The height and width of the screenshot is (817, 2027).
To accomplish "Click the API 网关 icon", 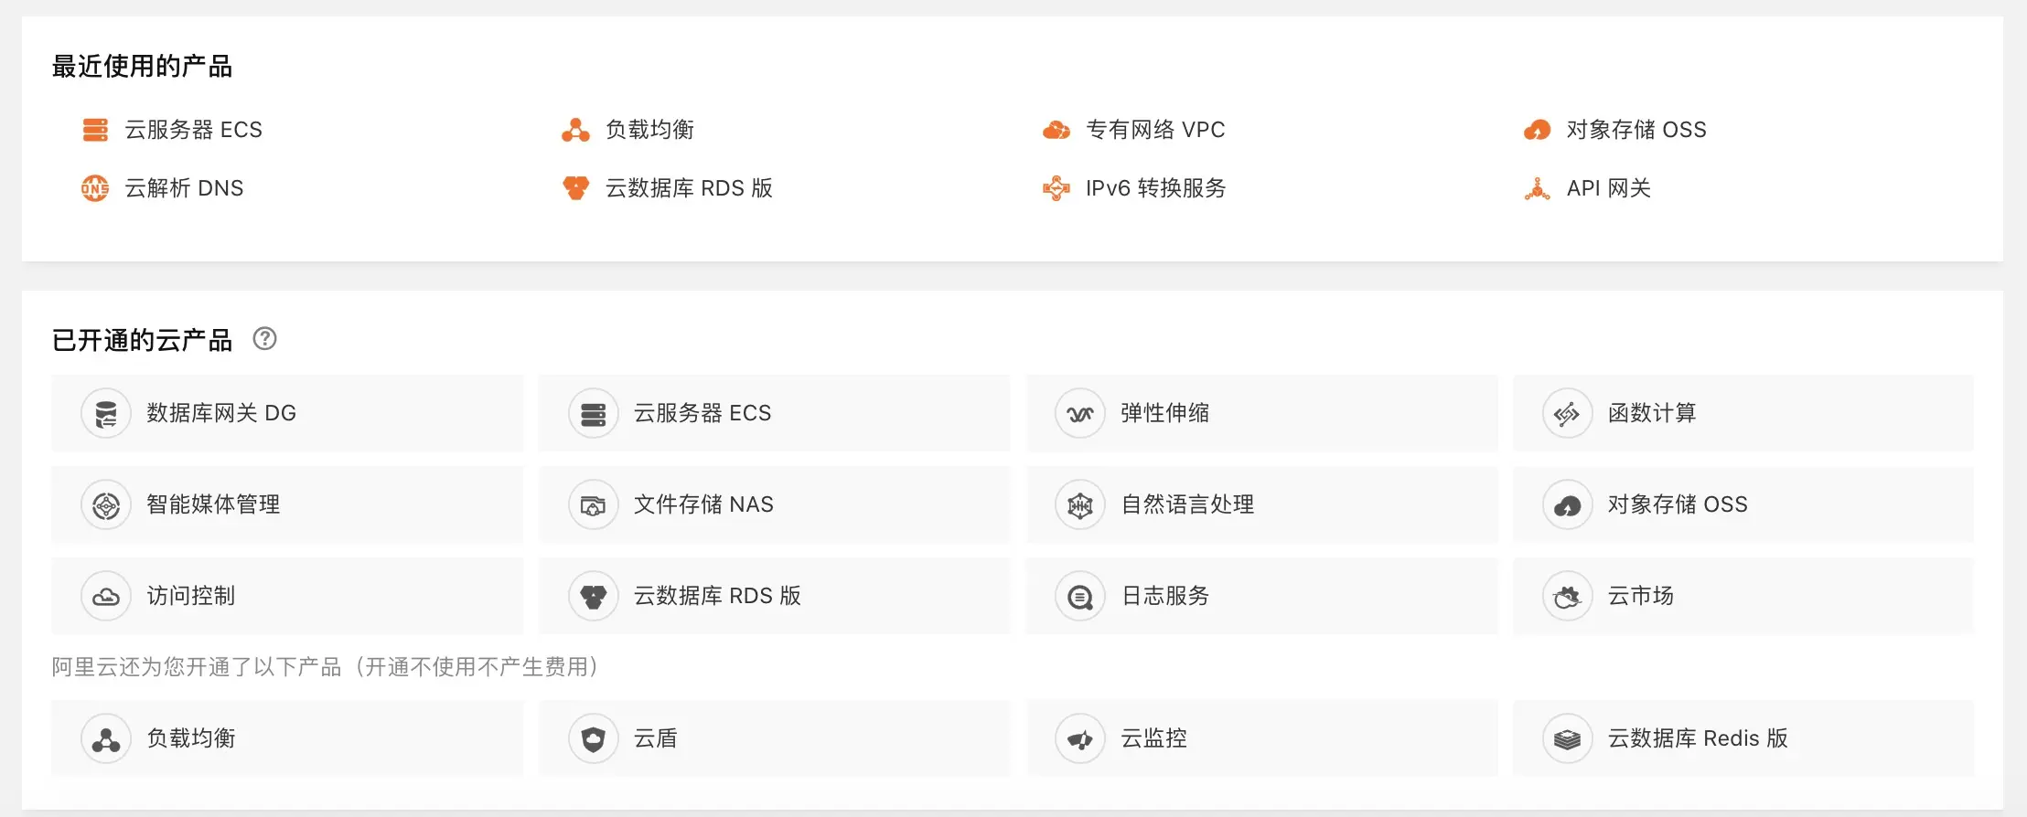I will [x=1538, y=188].
